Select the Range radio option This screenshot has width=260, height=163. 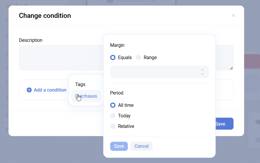[x=139, y=58]
